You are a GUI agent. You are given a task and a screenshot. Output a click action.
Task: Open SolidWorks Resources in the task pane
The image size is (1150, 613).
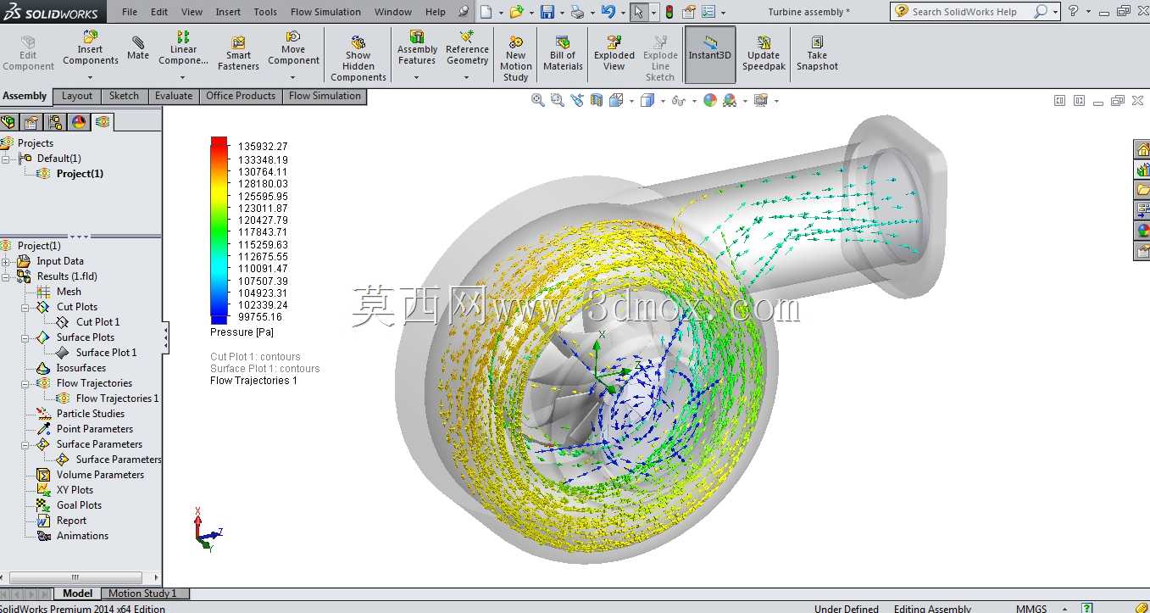pos(1142,150)
